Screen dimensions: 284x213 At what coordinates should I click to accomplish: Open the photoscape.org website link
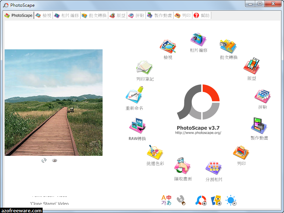tap(198, 133)
